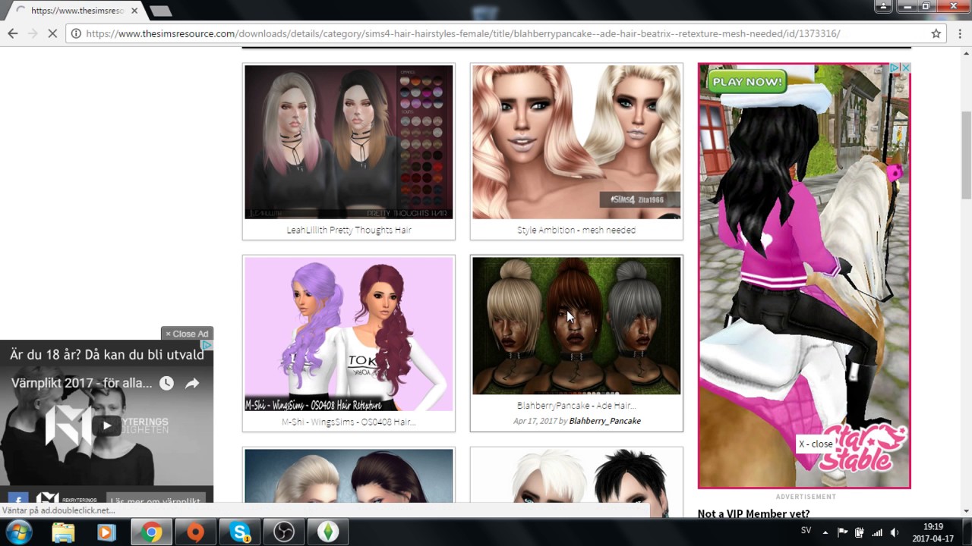
Task: Open the Style Ambition hair thumbnail
Action: point(576,142)
